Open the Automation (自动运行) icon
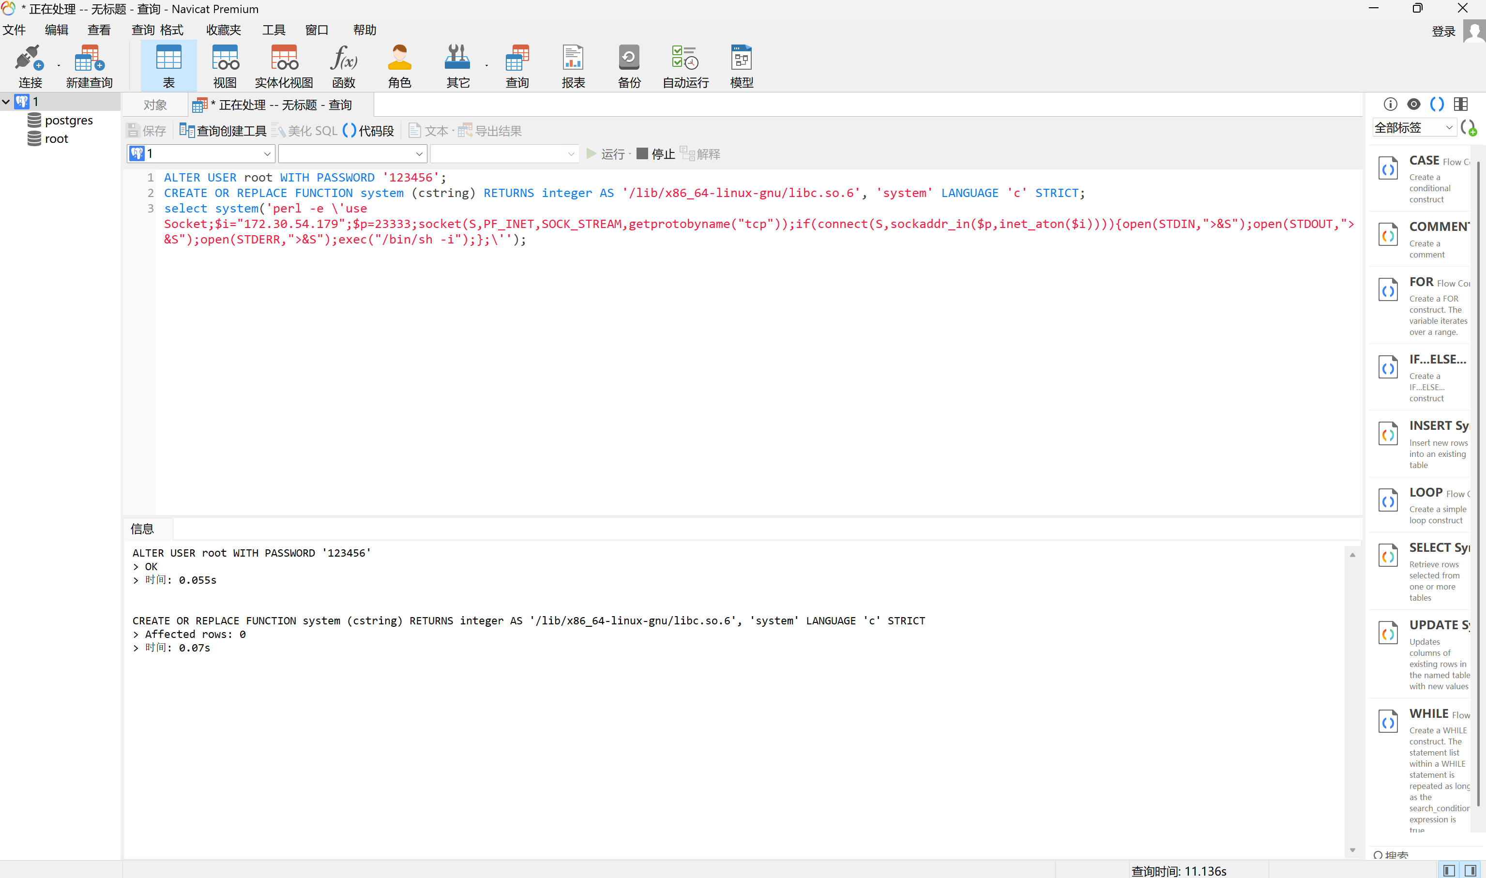Image resolution: width=1486 pixels, height=878 pixels. tap(685, 66)
